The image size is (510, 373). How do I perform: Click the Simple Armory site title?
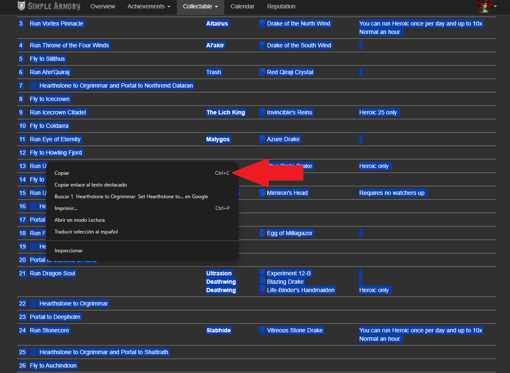coord(54,6)
